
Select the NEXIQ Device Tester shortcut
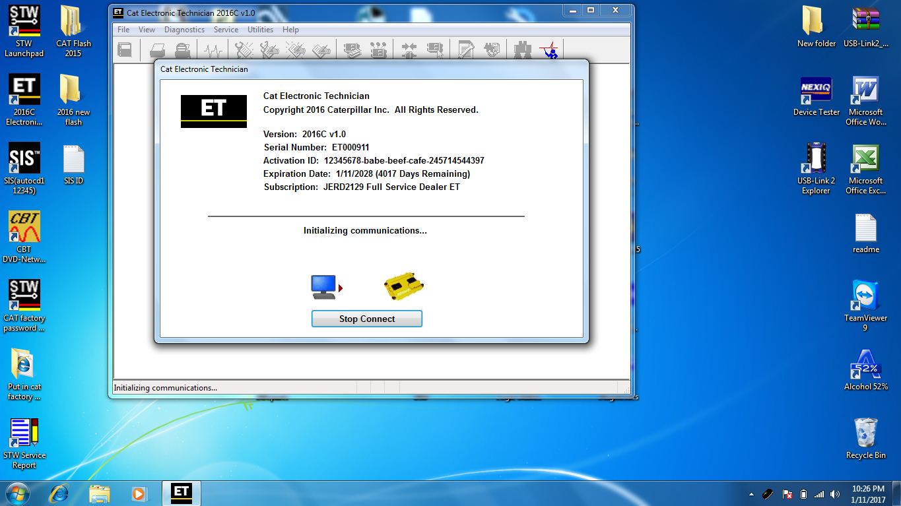tap(817, 96)
